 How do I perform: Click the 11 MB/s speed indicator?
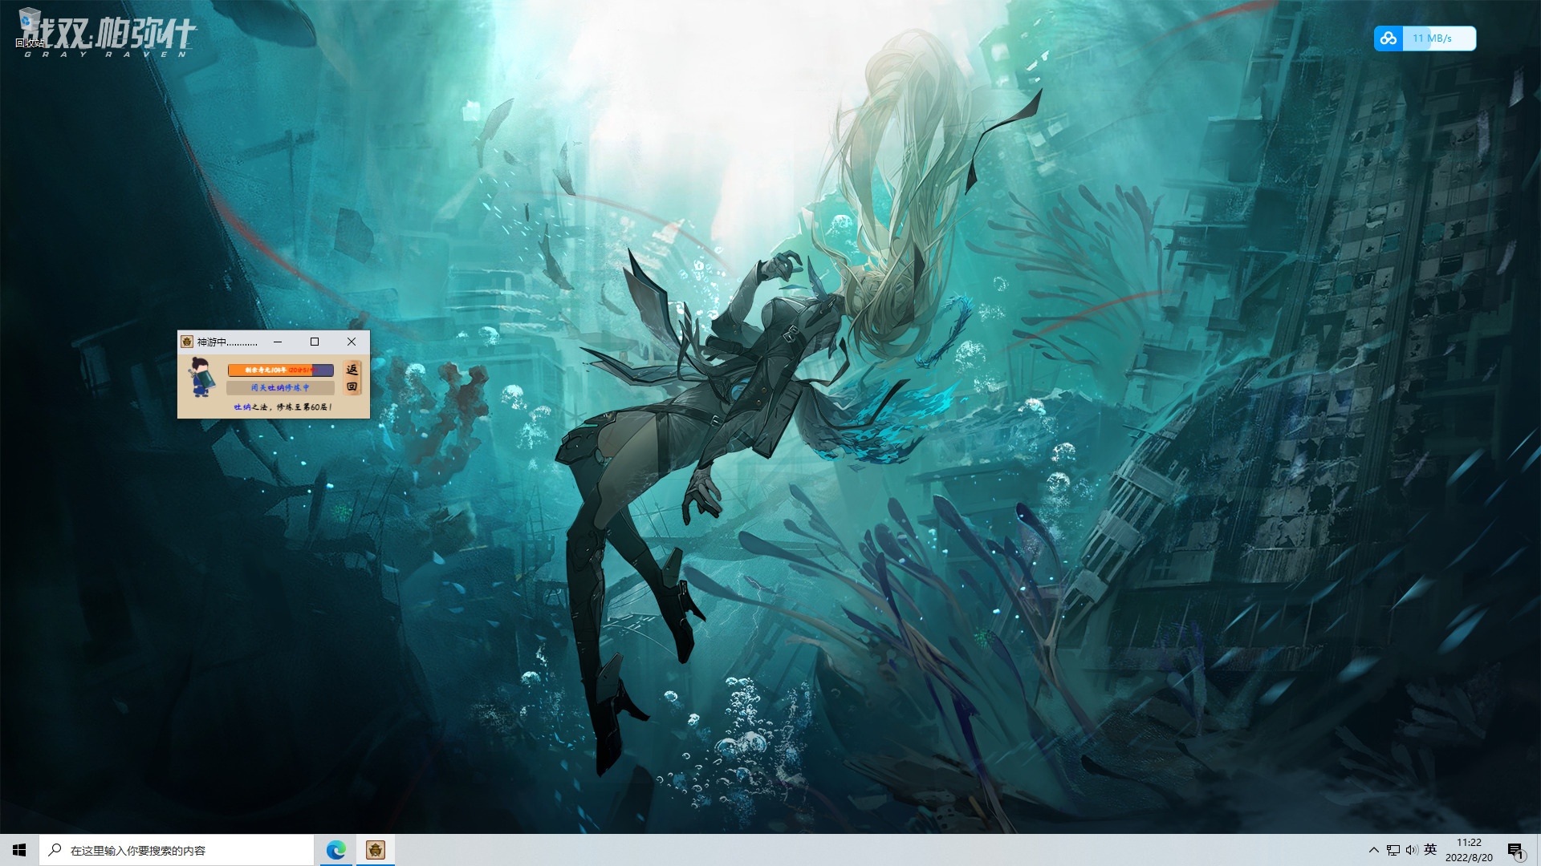coord(1433,38)
